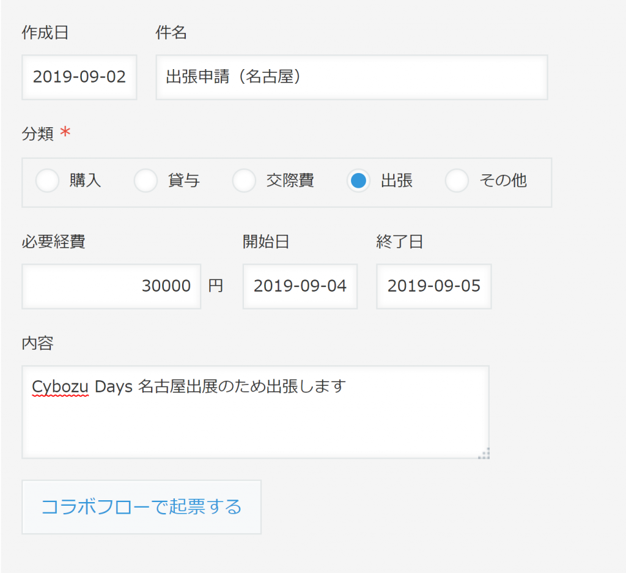Choose the その他 radio option
The width and height of the screenshot is (626, 573).
(457, 180)
